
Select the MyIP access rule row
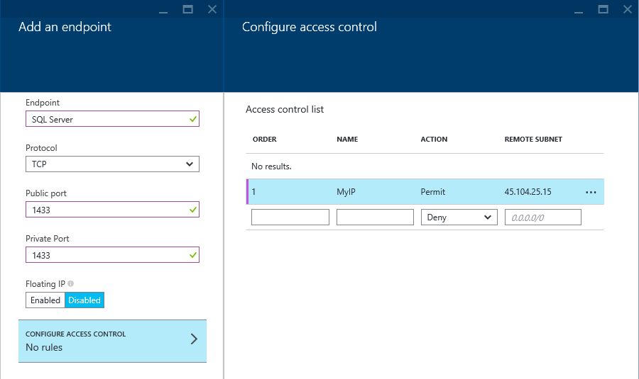[x=425, y=191]
